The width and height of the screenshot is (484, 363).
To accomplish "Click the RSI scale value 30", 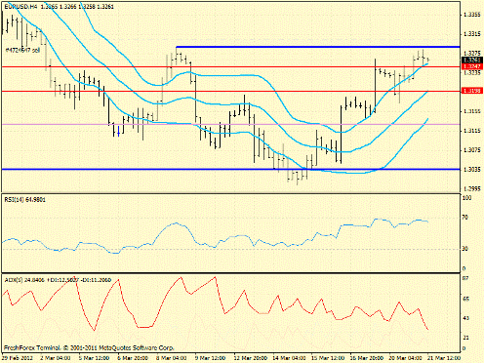I will pyautogui.click(x=465, y=249).
